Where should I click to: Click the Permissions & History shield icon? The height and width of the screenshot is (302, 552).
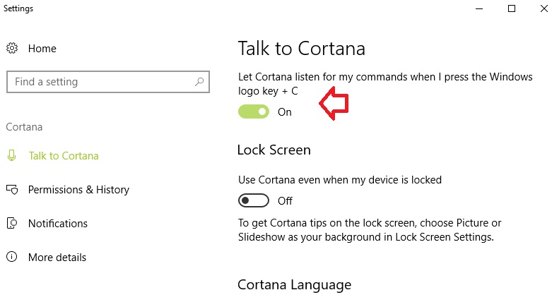[x=12, y=190]
